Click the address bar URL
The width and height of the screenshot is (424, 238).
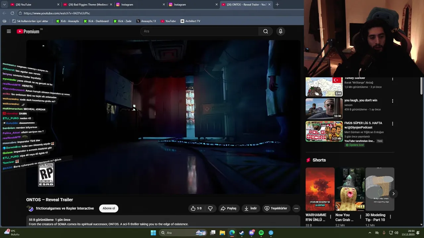click(x=57, y=13)
